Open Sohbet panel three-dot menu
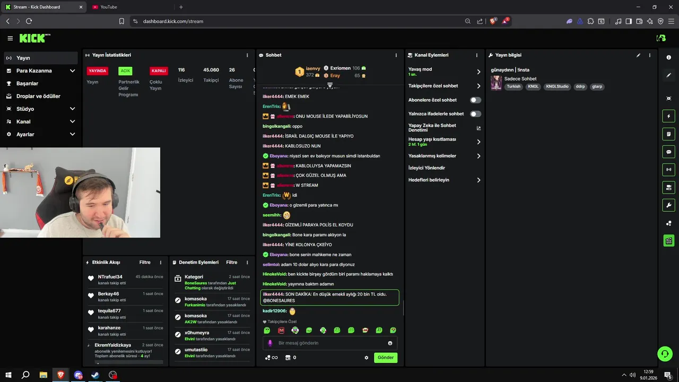 click(396, 55)
